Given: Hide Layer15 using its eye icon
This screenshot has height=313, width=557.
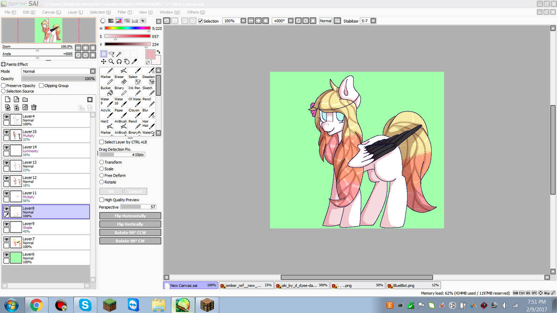Looking at the screenshot, I should [7, 132].
